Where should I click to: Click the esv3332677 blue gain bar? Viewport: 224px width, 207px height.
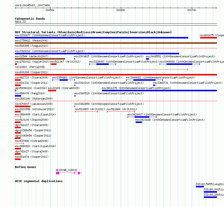coord(101,38)
